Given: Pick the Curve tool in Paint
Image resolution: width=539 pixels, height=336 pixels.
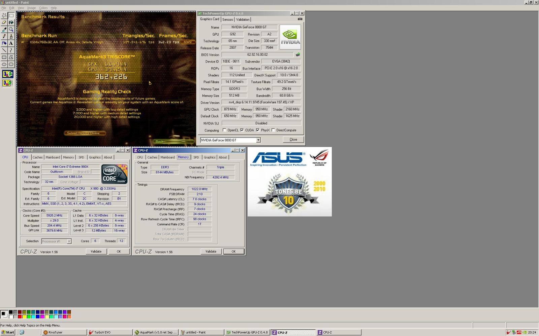Looking at the screenshot, I should pos(11,50).
